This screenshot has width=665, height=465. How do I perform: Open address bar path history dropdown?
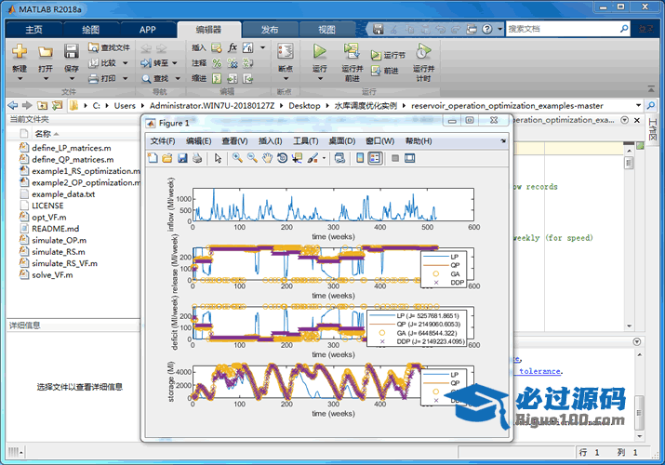[638, 105]
